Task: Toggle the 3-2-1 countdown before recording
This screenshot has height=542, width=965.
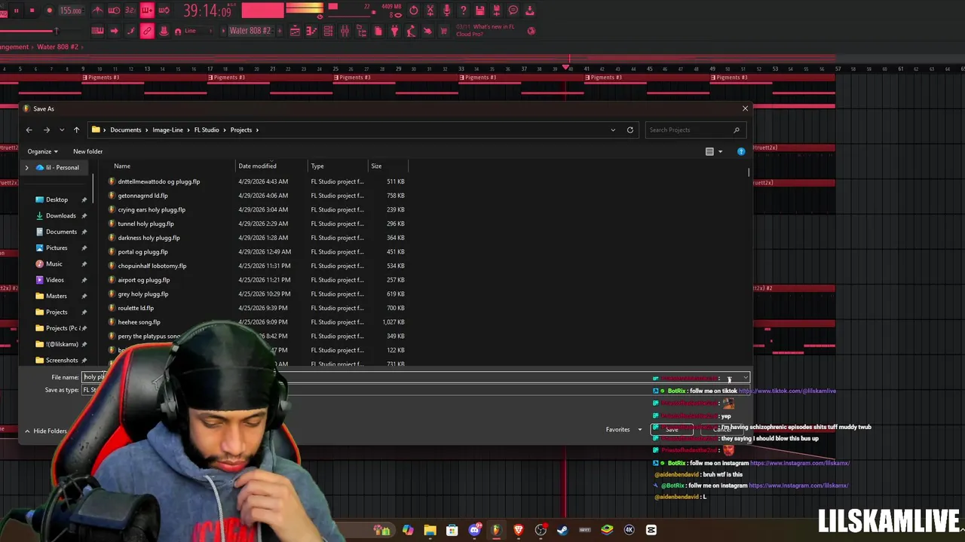Action: pyautogui.click(x=130, y=11)
